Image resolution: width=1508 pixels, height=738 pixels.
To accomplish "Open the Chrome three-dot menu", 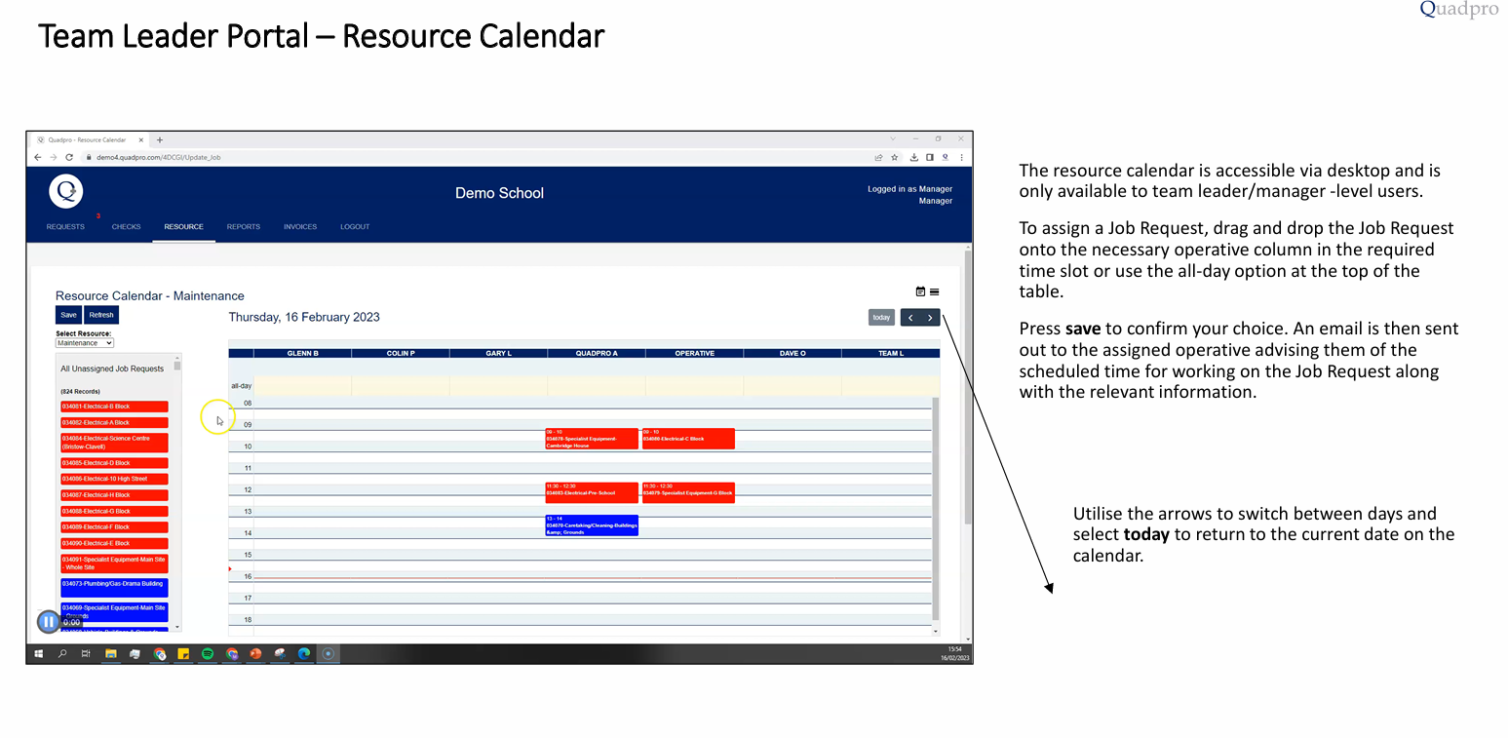I will pos(961,157).
